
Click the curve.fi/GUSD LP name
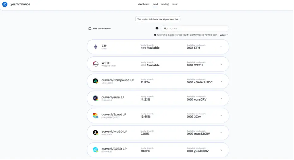pyautogui.click(x=114, y=149)
